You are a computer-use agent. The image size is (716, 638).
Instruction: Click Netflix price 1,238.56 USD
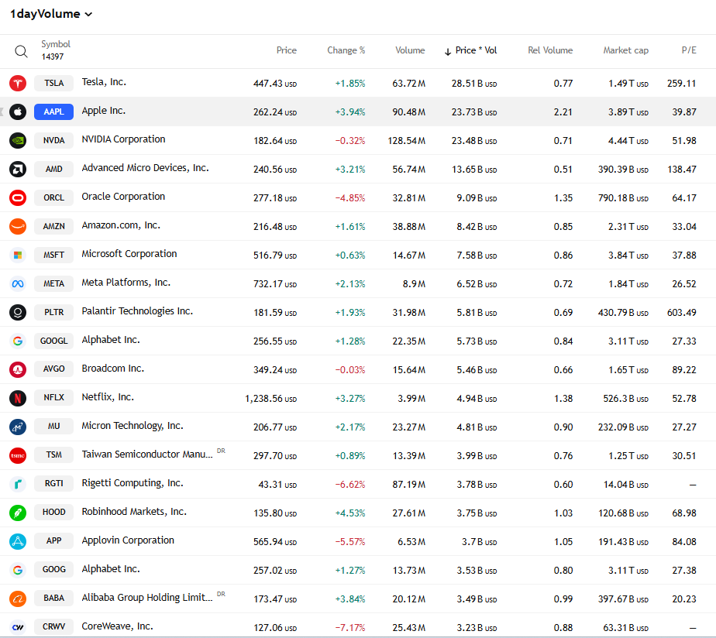click(x=270, y=399)
